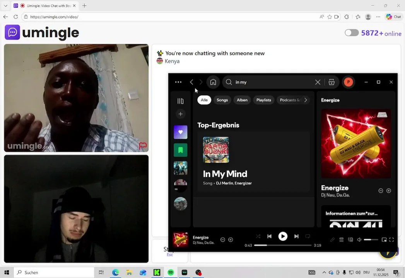Open a new browser tab
The image size is (405, 278).
(84, 5)
